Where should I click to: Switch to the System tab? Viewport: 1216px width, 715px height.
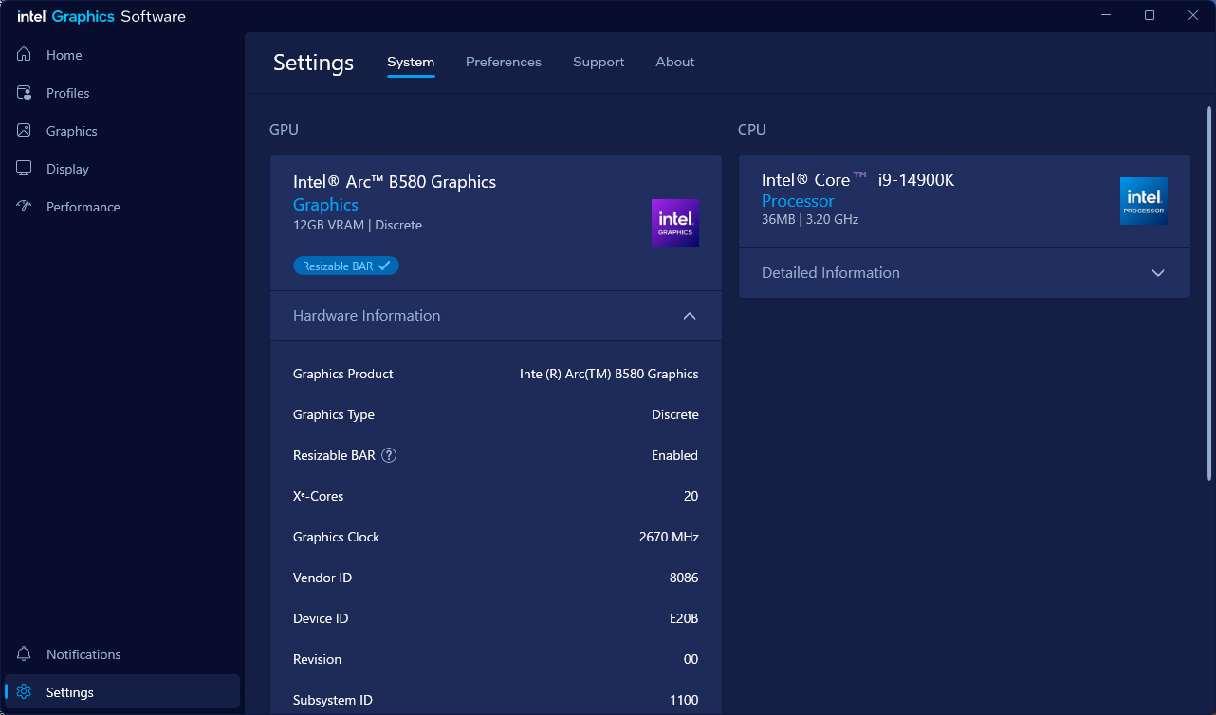[x=411, y=63]
